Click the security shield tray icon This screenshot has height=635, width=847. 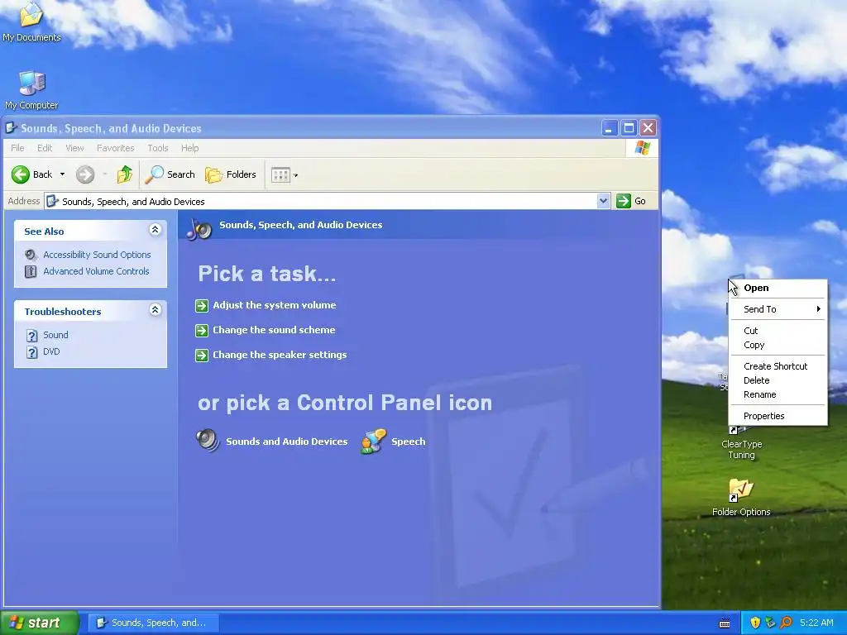click(755, 623)
